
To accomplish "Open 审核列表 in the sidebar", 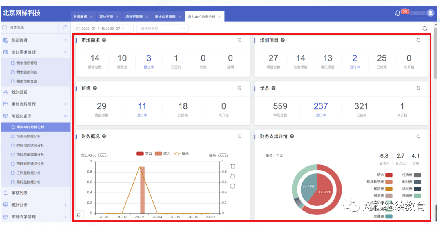I will pyautogui.click(x=36, y=193).
